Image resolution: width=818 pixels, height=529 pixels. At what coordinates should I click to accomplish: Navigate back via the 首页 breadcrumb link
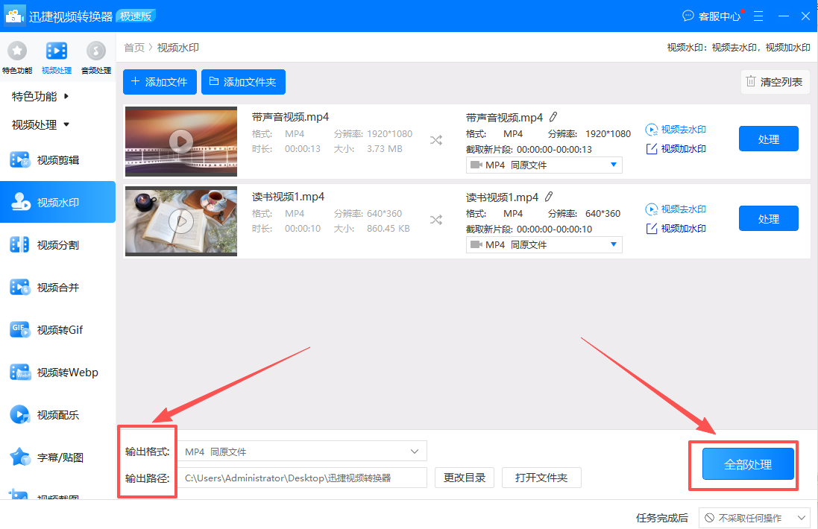click(x=134, y=47)
